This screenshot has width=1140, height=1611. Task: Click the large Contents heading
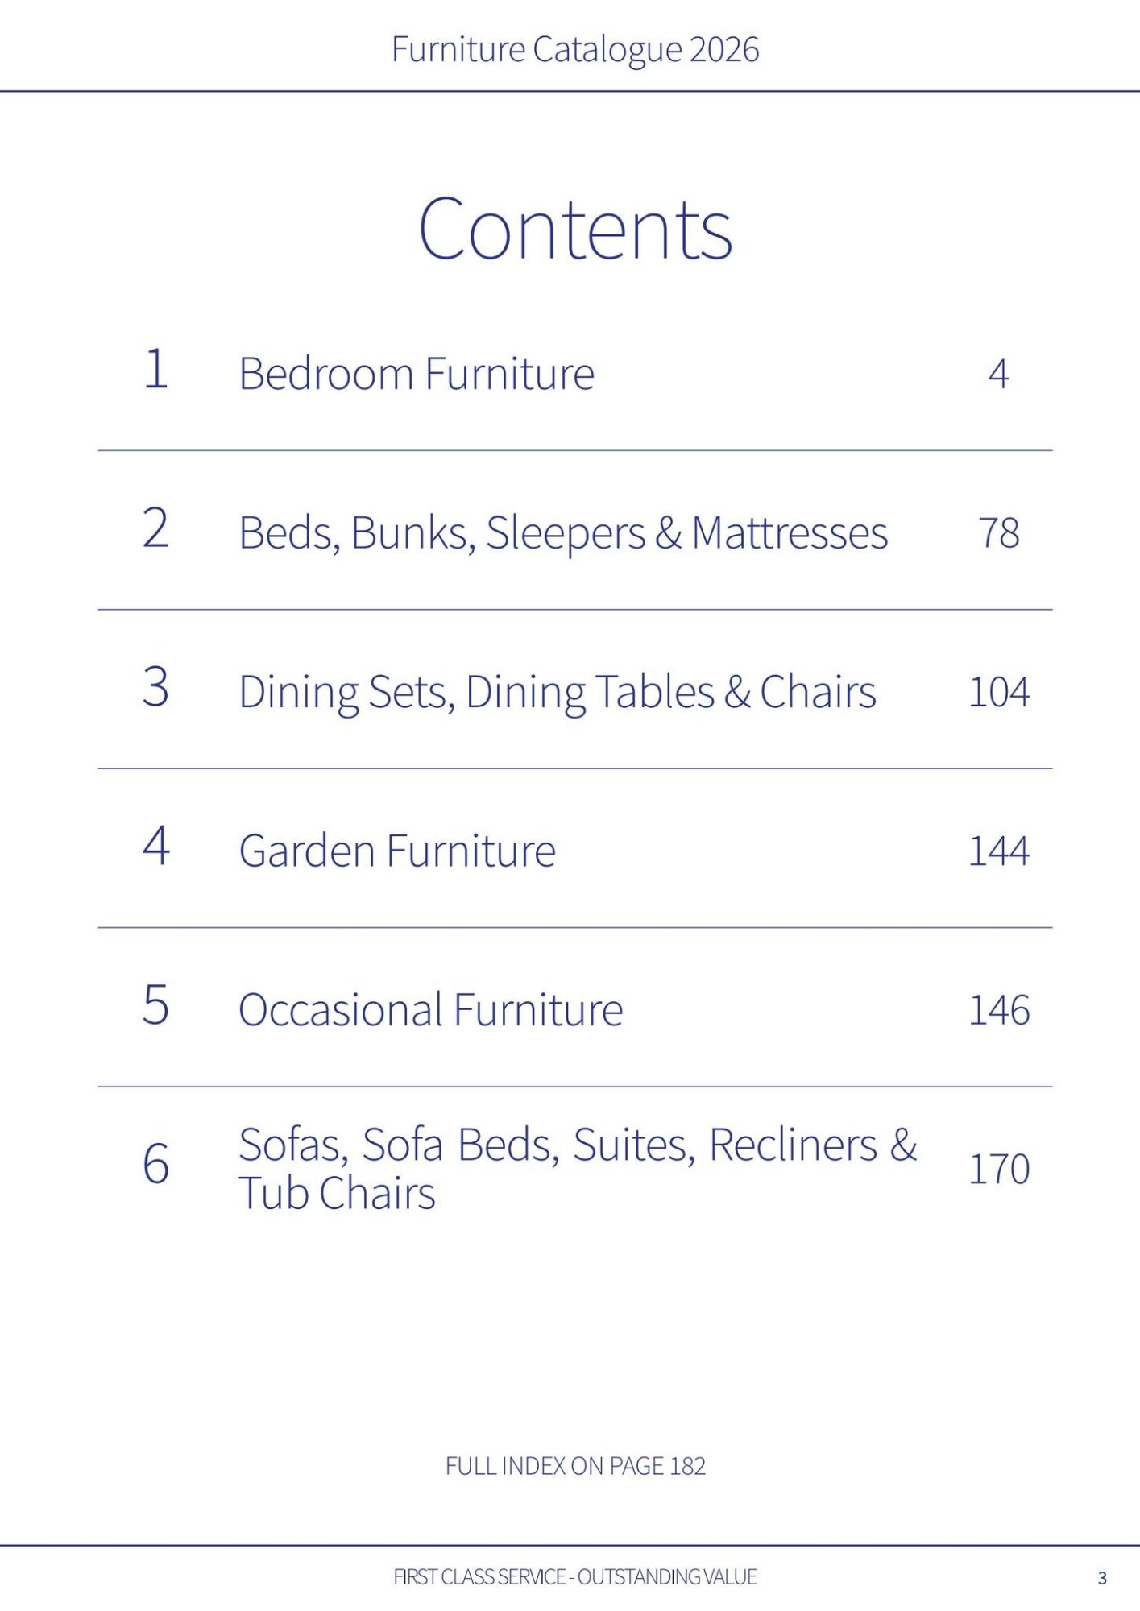(575, 230)
